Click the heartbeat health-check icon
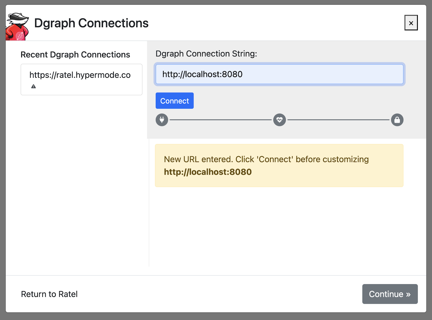Image resolution: width=432 pixels, height=320 pixels. (x=279, y=120)
